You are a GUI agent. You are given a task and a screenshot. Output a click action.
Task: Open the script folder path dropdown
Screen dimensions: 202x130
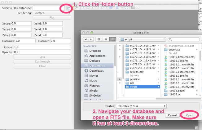point(143,39)
